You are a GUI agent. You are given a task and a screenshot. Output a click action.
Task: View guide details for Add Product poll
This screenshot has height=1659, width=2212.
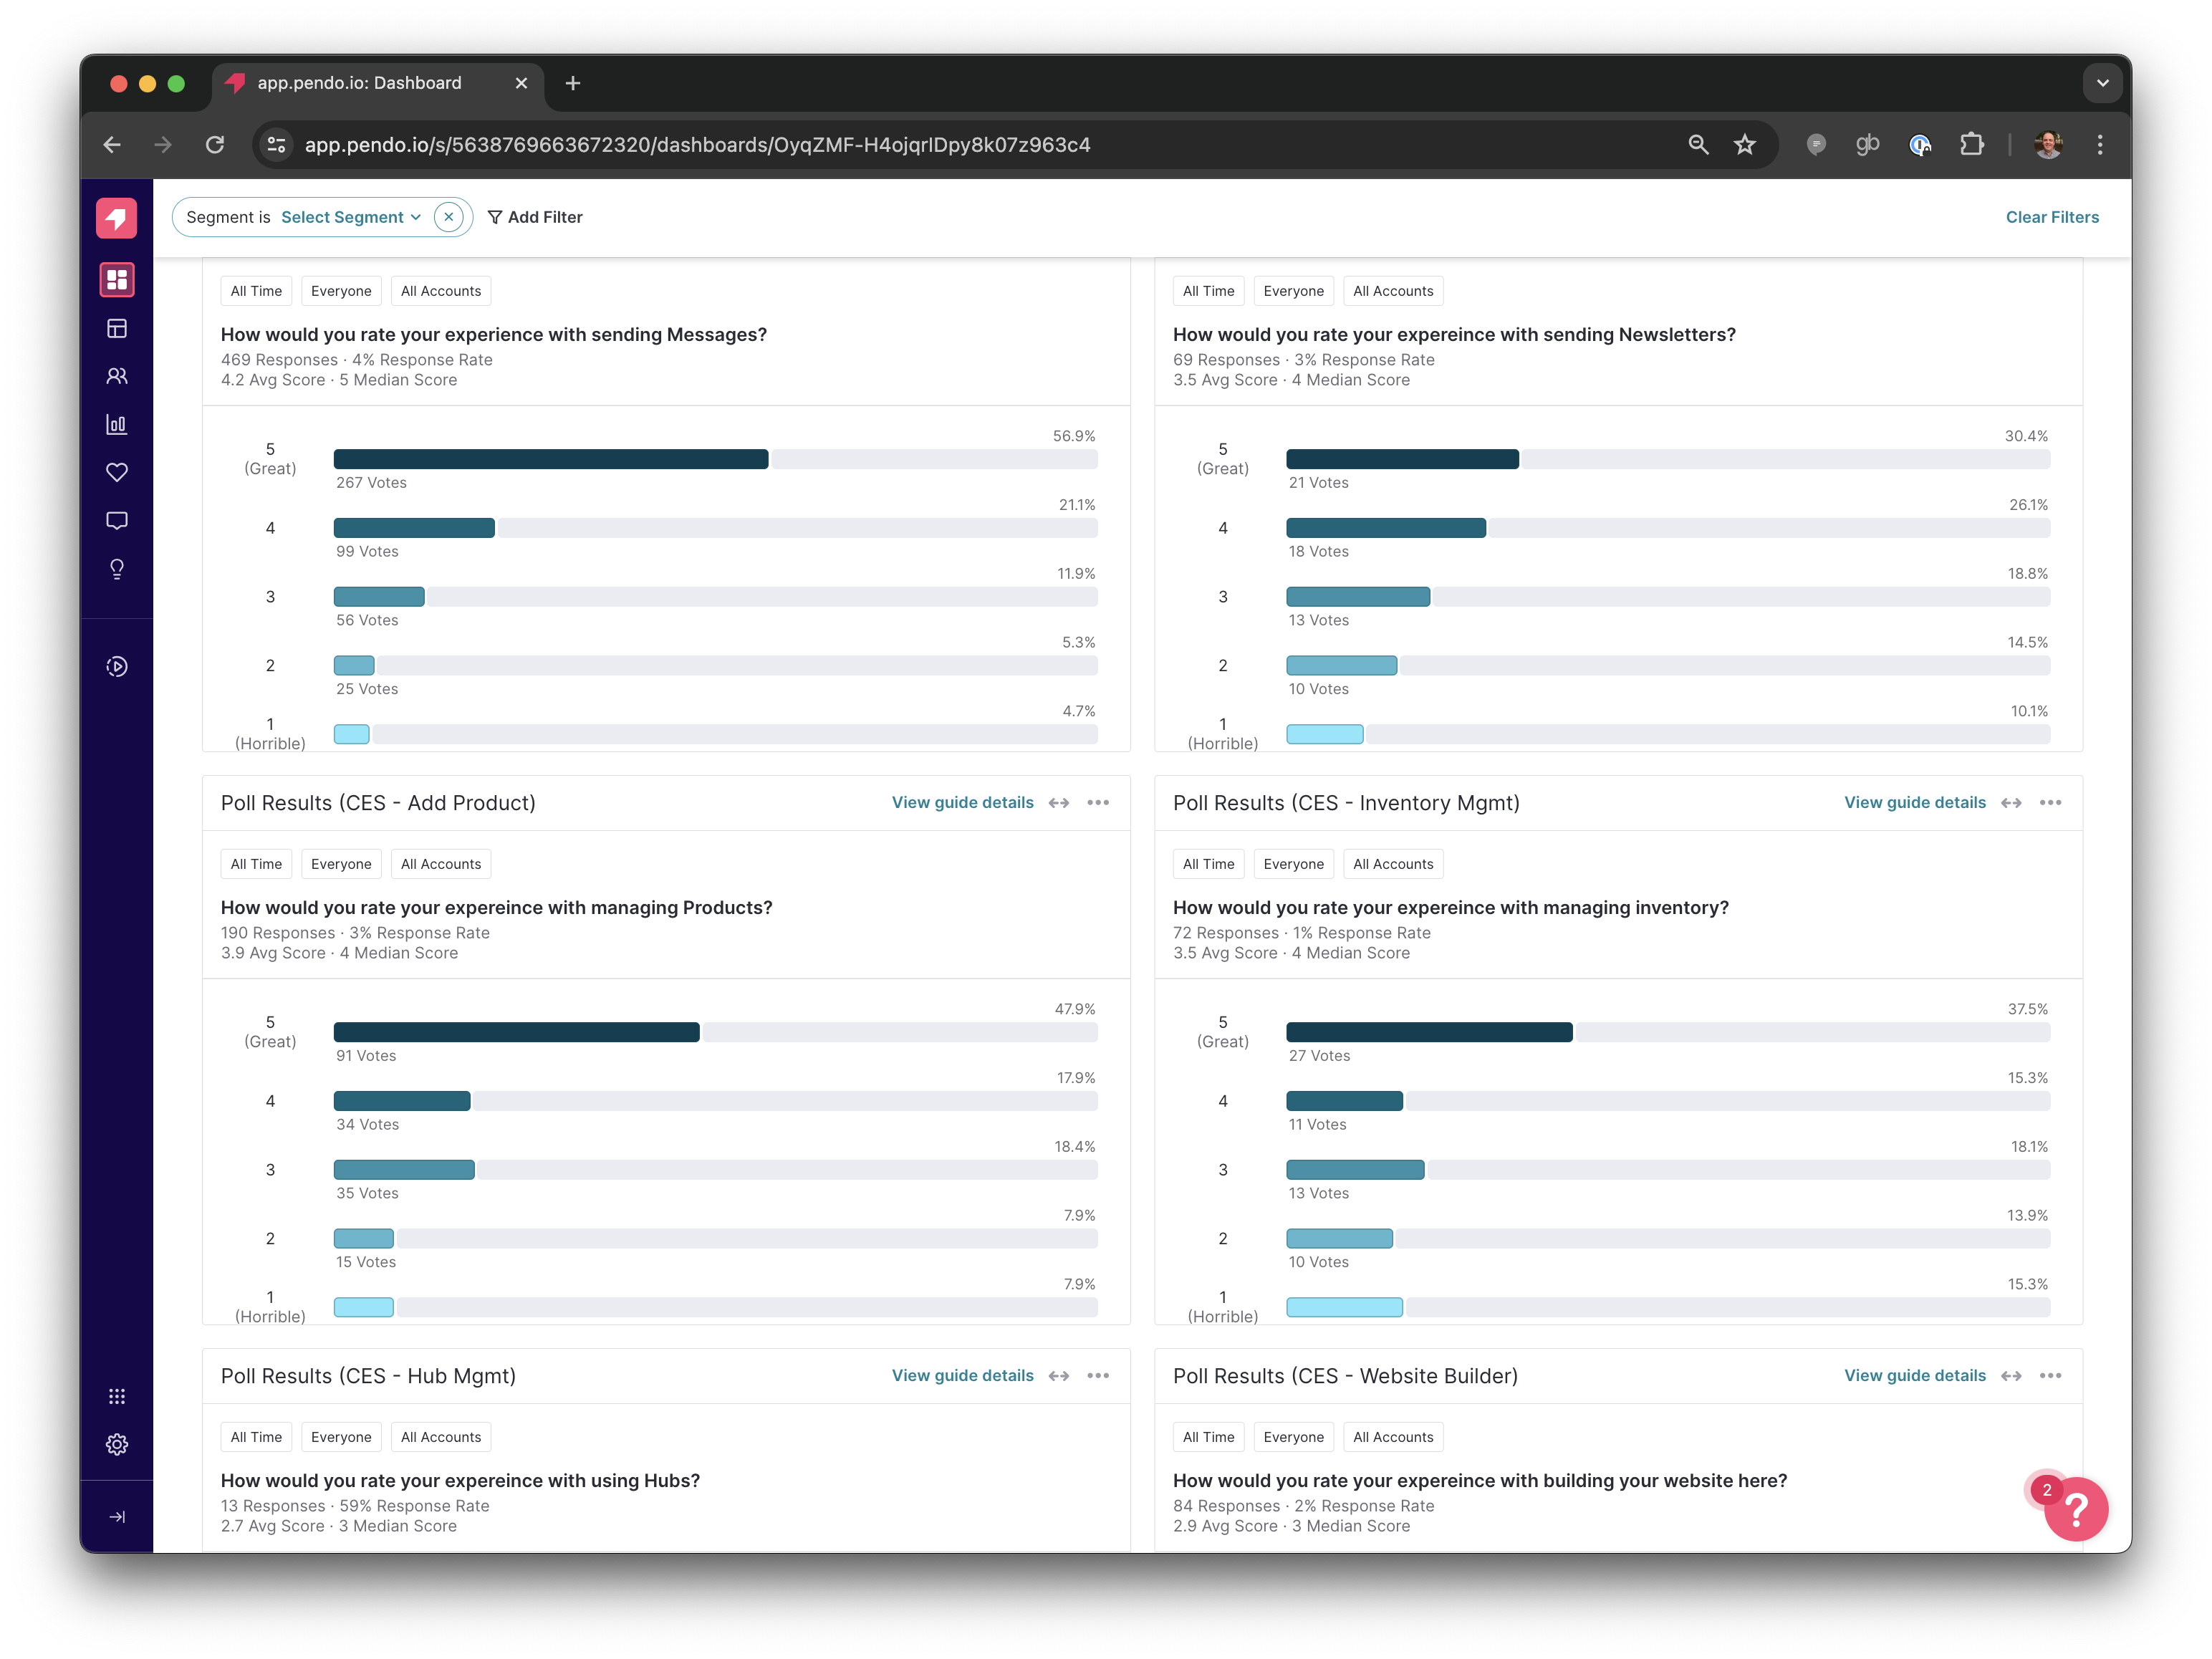962,803
